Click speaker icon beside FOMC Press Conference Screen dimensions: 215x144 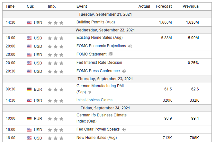(x=123, y=71)
